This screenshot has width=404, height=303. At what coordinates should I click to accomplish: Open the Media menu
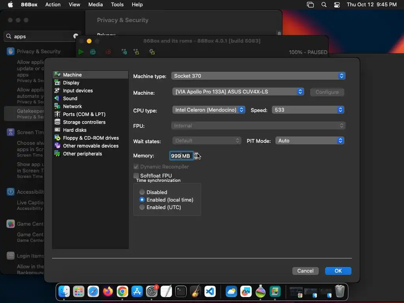pos(95,4)
